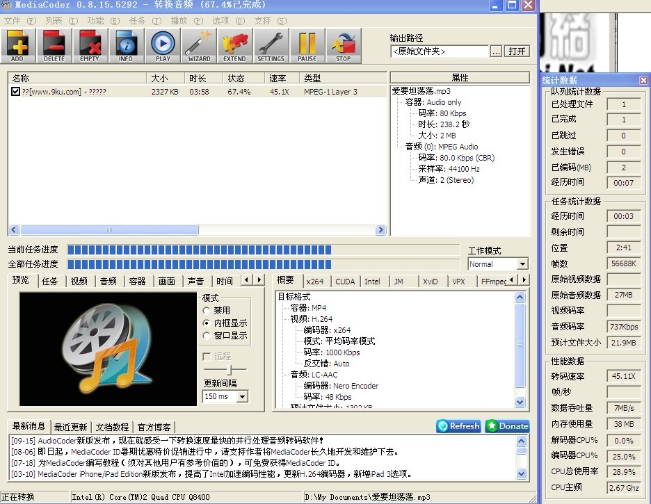Open the 播放 menu
This screenshot has height=504, width=651.
[x=187, y=21]
